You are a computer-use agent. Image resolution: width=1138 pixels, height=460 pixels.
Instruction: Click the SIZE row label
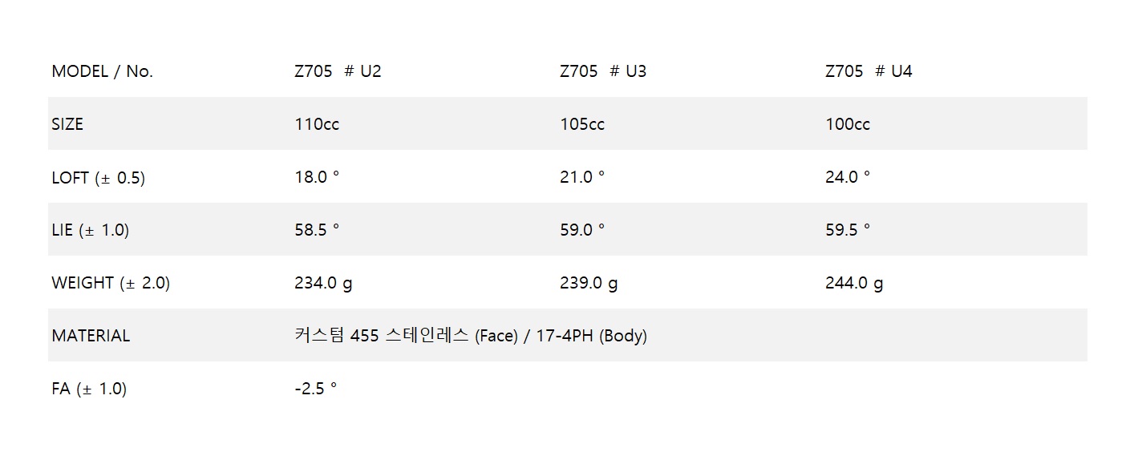coord(67,124)
